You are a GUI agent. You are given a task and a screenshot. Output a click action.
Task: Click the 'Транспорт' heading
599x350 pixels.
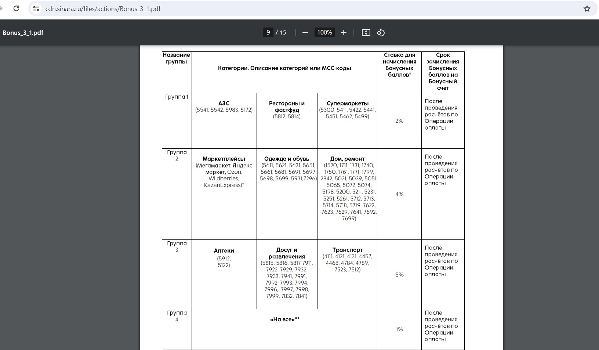348,250
